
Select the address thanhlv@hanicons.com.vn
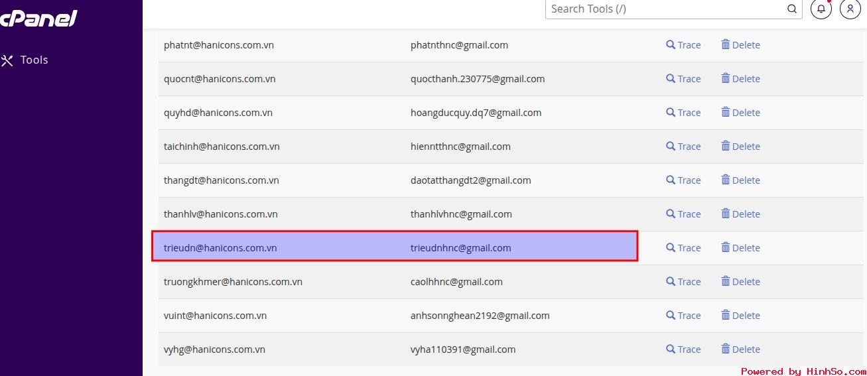click(x=221, y=214)
